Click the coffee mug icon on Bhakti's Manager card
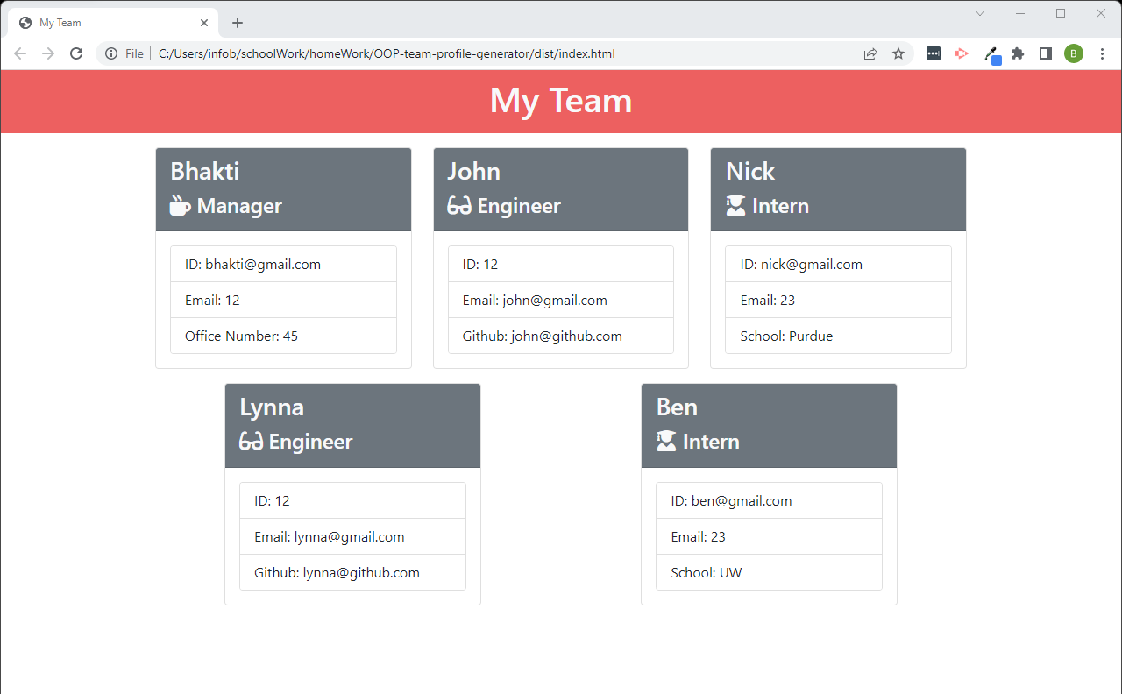 [179, 205]
